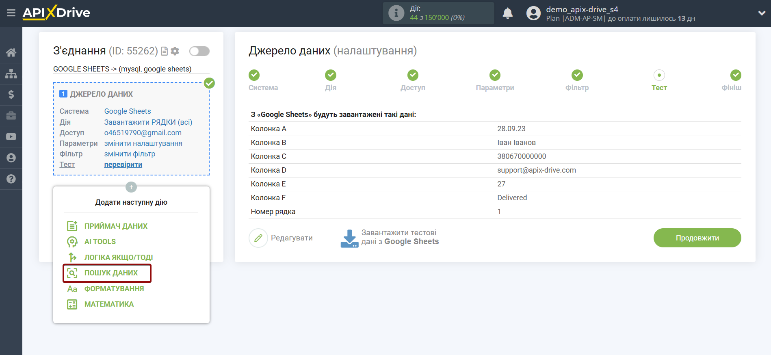Image resolution: width=771 pixels, height=355 pixels.
Task: Click the Колонка E row label
Action: [268, 184]
